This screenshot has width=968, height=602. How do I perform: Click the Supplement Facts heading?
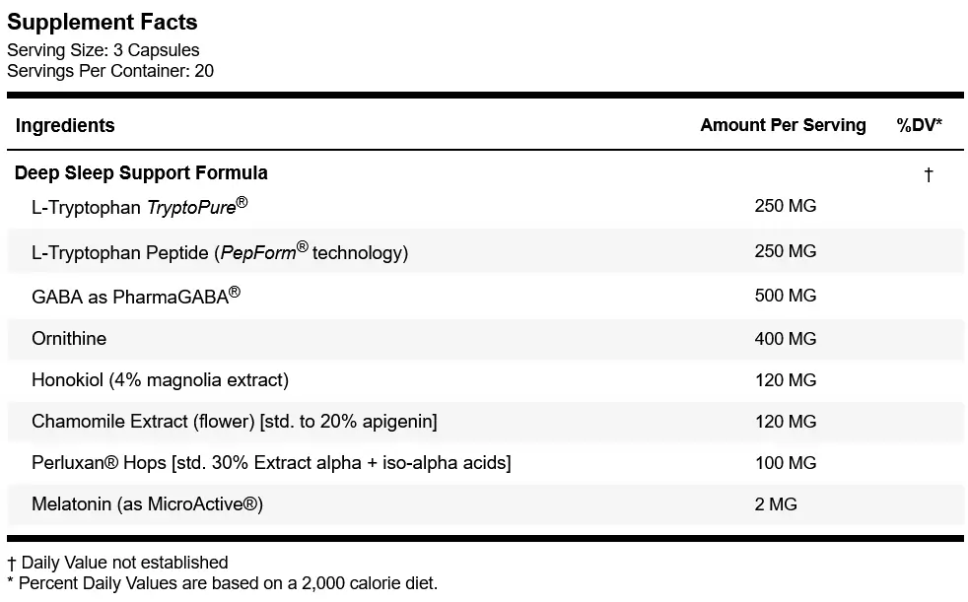[x=102, y=23]
